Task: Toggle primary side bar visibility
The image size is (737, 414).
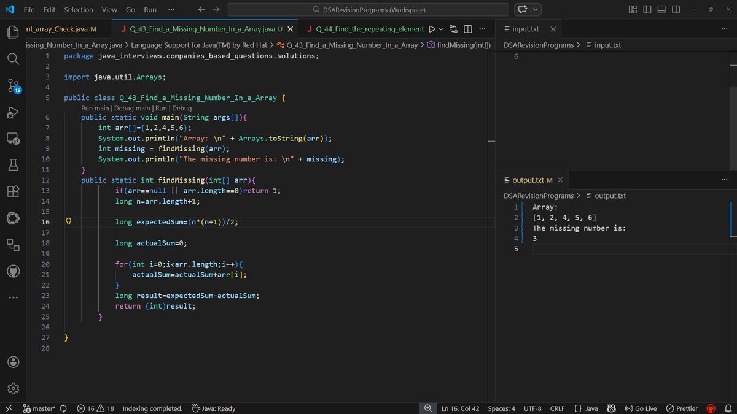Action: click(x=647, y=10)
